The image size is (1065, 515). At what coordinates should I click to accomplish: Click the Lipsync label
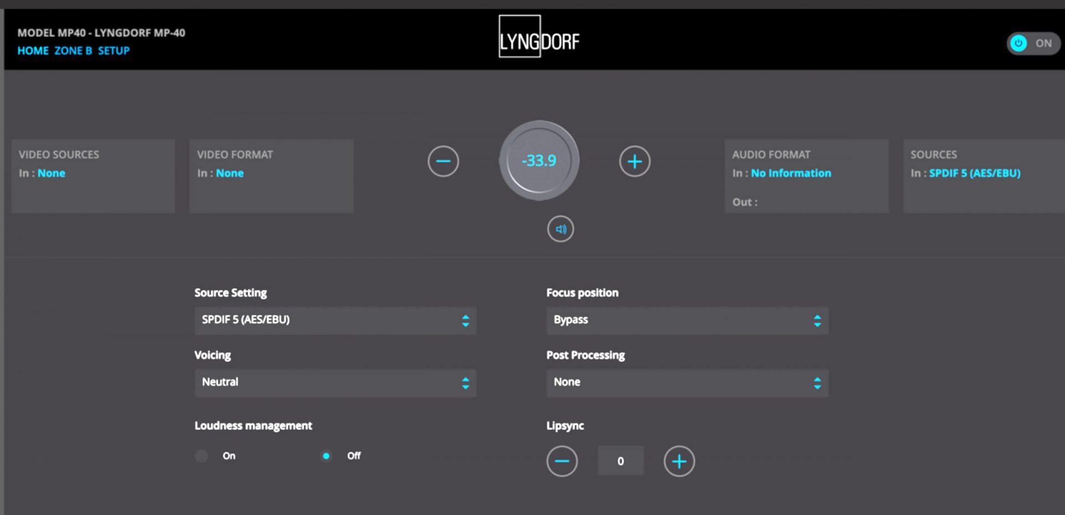(565, 426)
